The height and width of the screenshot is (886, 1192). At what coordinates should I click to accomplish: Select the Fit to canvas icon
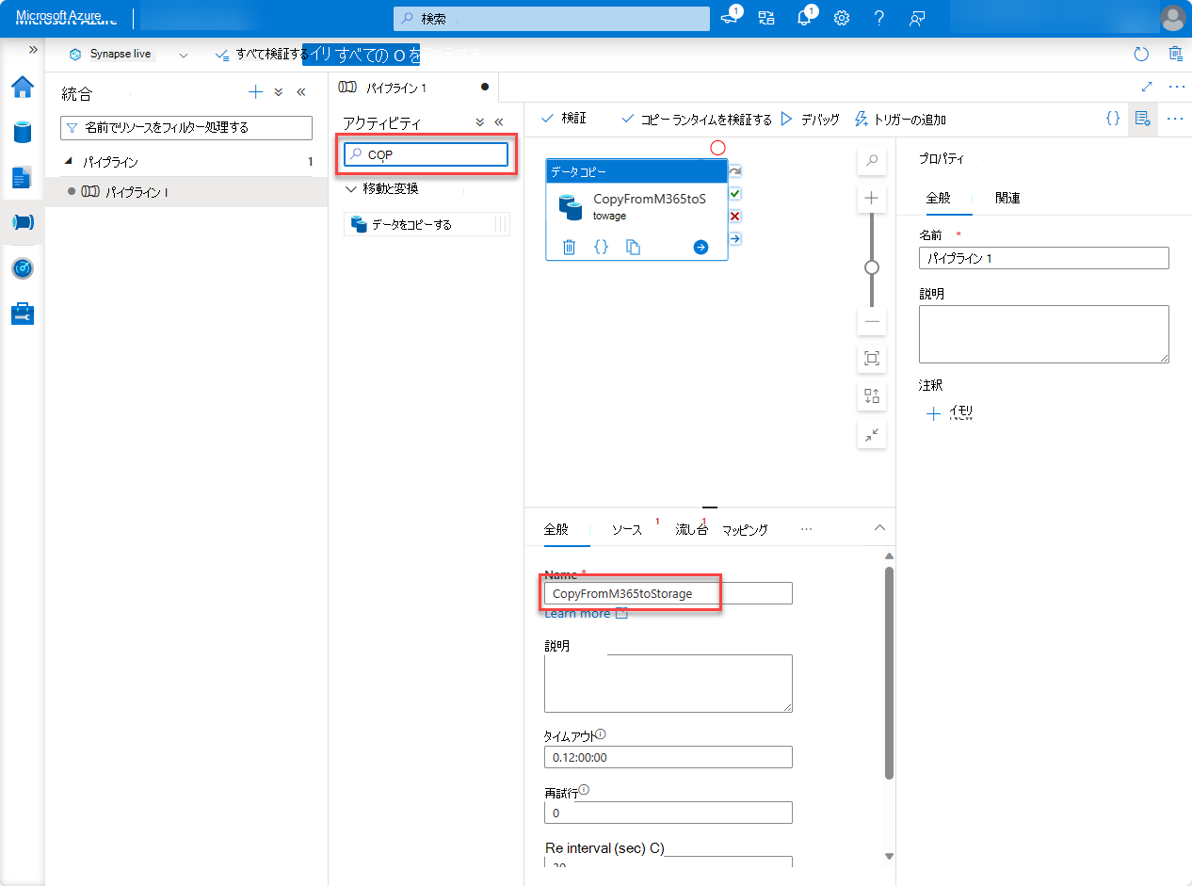[871, 359]
